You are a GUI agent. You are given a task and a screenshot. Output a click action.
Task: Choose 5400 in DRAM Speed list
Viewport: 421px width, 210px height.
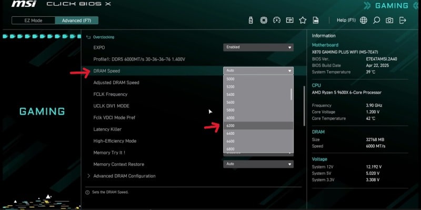point(258,95)
